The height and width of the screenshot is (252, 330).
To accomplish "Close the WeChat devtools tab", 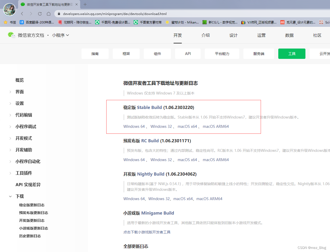I will click(77, 4).
